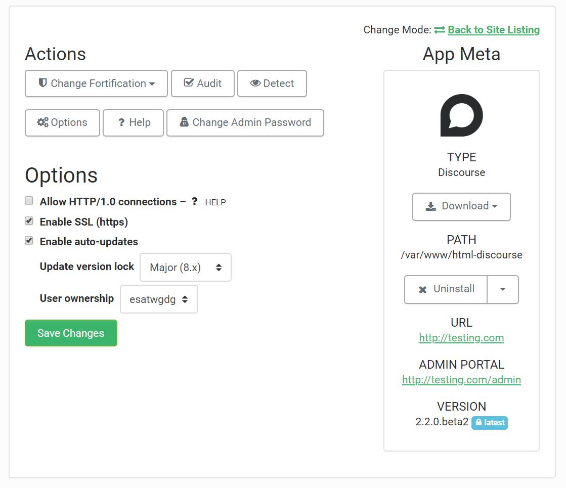
Task: Click the /var/www/html-discourse path text
Action: (x=462, y=255)
